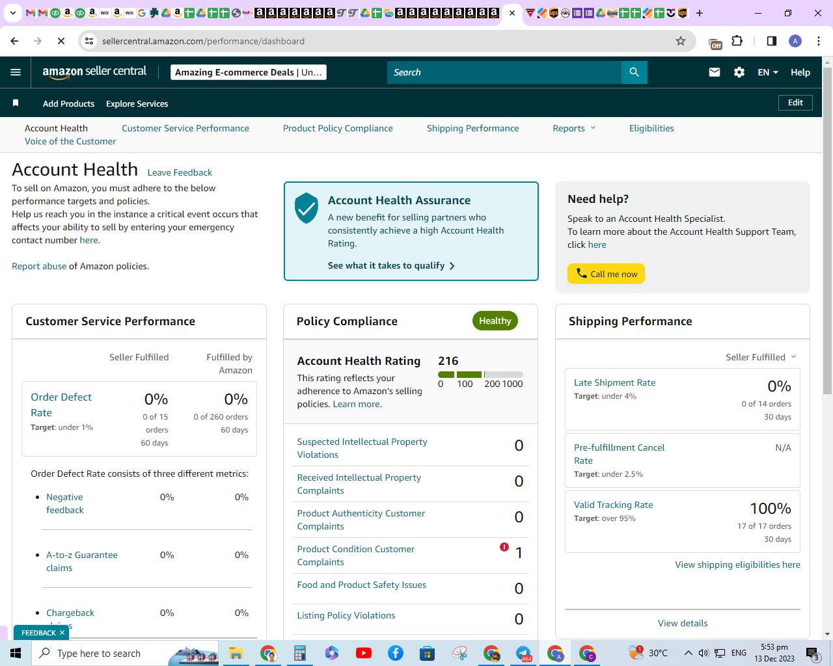Stop loading the page
This screenshot has height=666, width=833.
coord(61,41)
